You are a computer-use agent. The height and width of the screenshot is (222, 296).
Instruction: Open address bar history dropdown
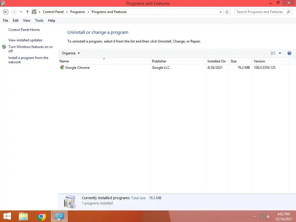[x=221, y=12]
